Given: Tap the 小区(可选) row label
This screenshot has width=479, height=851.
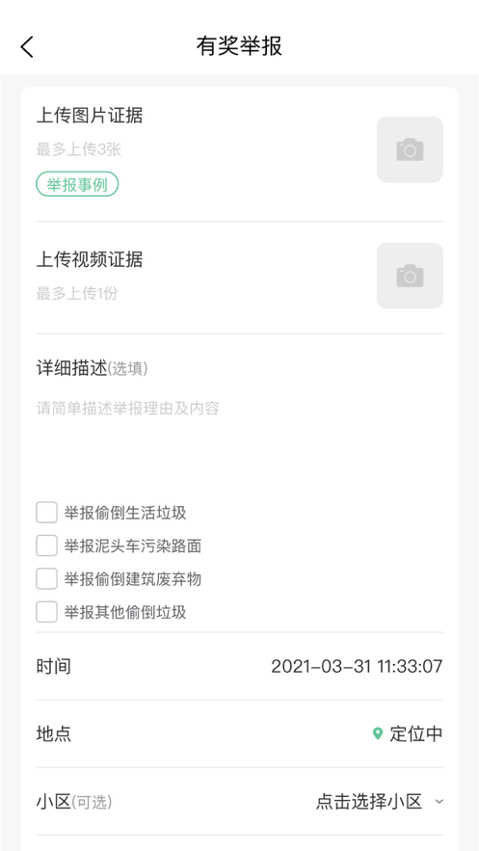Looking at the screenshot, I should click(74, 802).
